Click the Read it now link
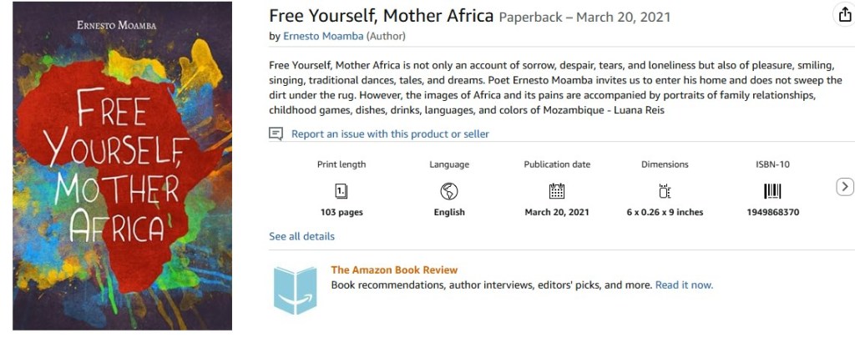This screenshot has width=855, height=343. pos(684,285)
